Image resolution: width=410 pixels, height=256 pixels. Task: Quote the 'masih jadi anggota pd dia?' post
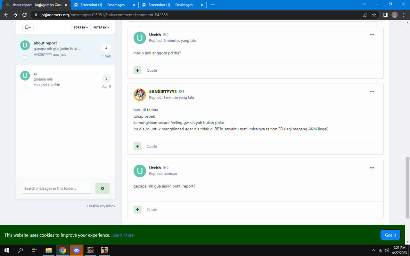(x=152, y=70)
